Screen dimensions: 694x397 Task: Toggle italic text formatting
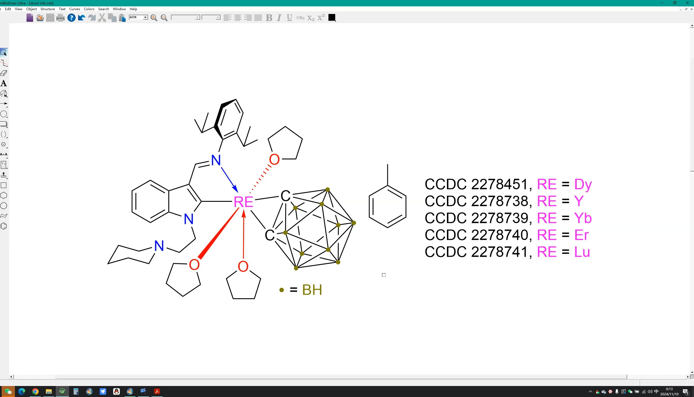pos(279,18)
